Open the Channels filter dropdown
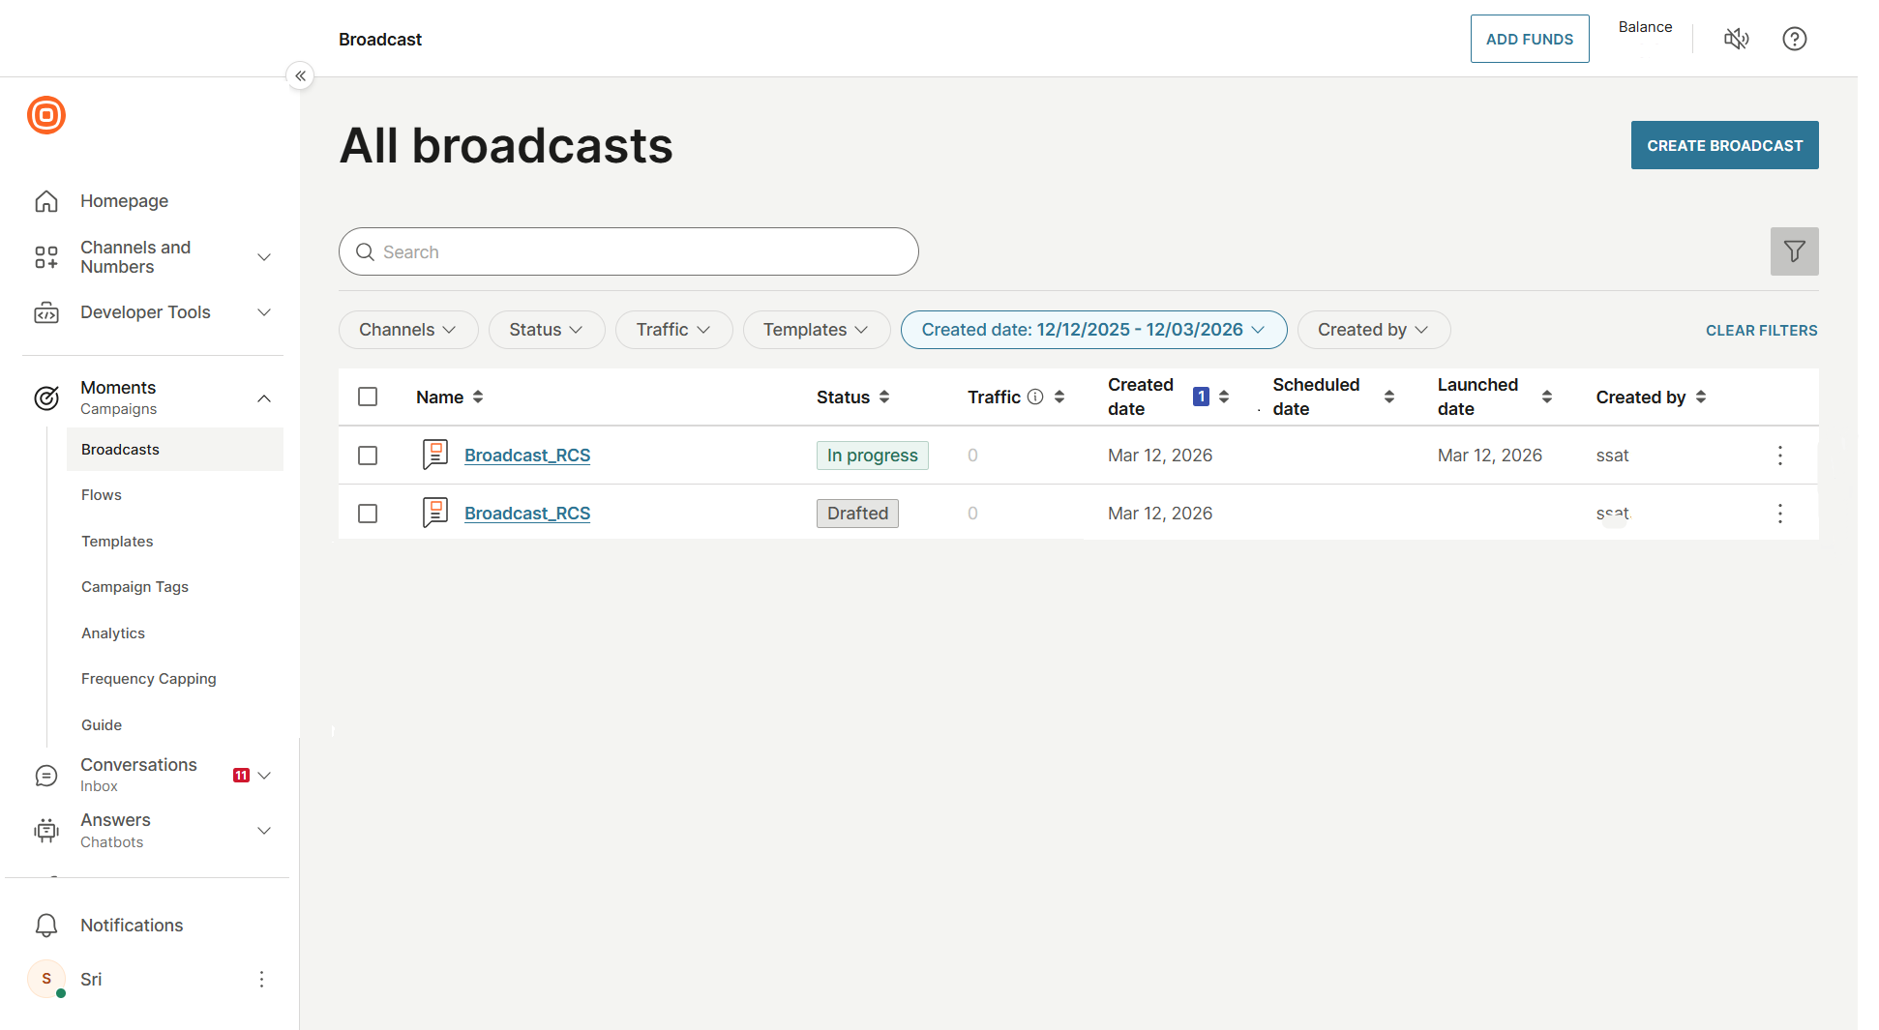 pyautogui.click(x=407, y=330)
